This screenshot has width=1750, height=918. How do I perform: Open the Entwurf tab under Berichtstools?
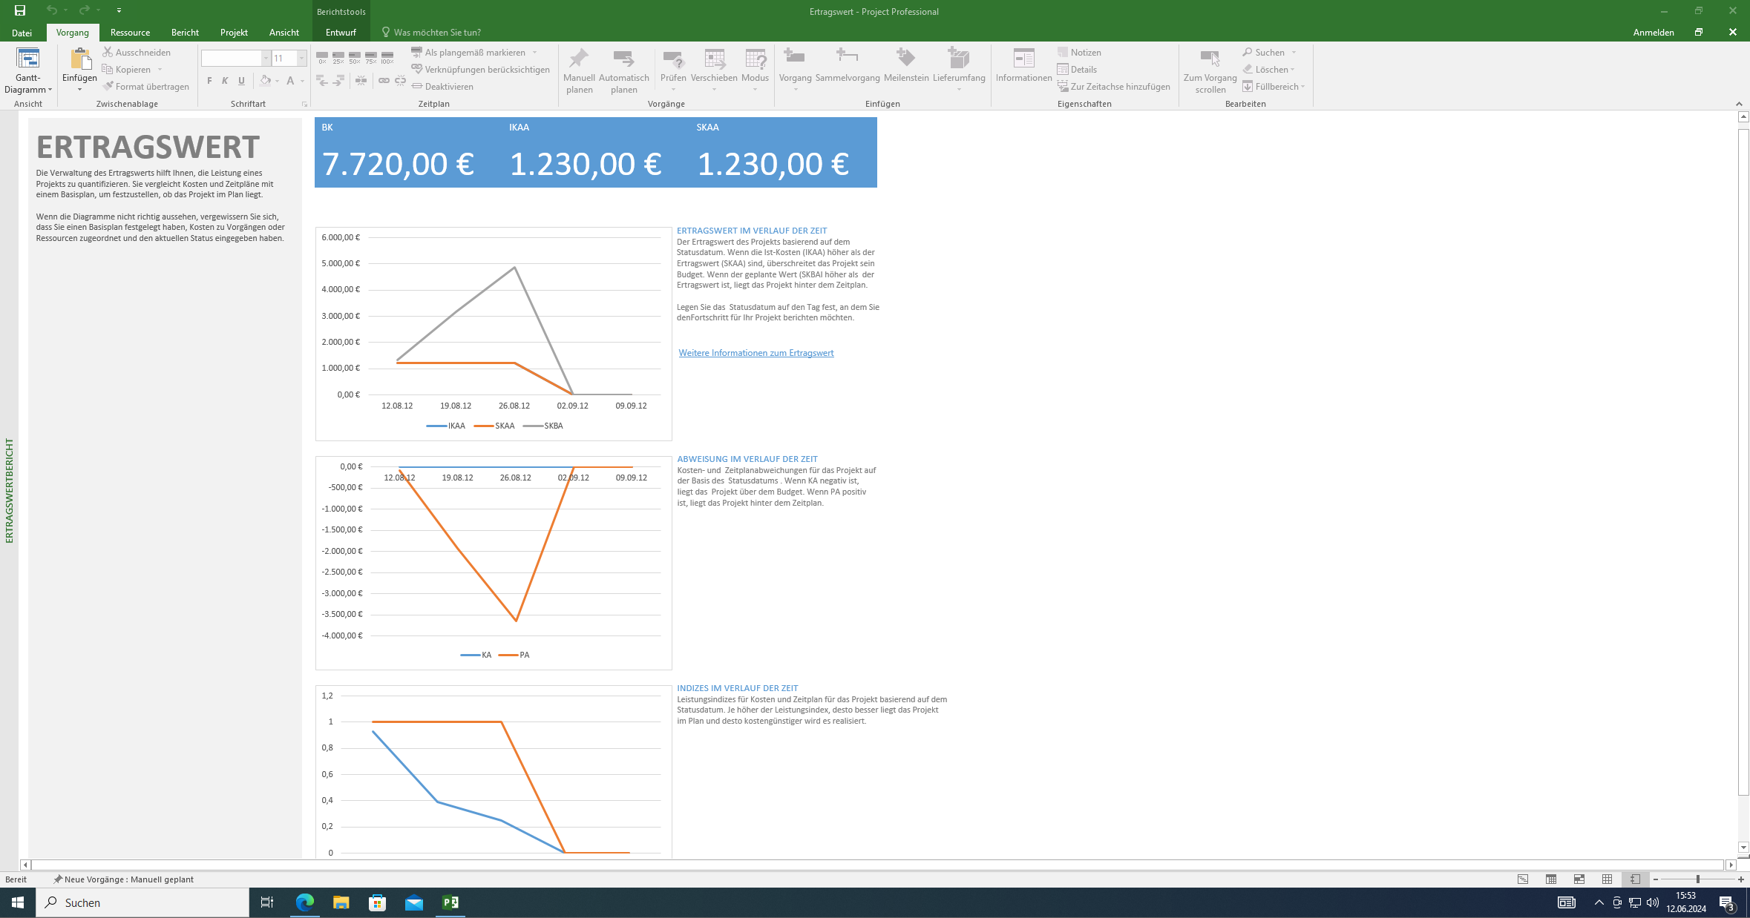click(x=341, y=33)
